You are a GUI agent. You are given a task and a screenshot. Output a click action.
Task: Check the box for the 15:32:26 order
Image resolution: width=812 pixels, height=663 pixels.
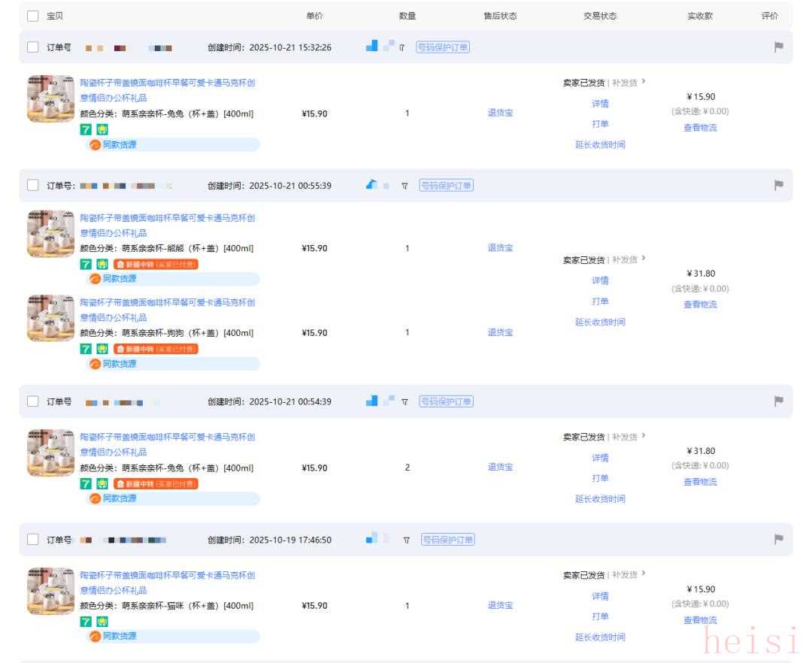pyautogui.click(x=33, y=47)
